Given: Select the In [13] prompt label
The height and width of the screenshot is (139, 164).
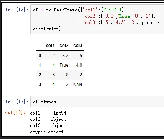Looking at the screenshot, I should tap(17, 102).
